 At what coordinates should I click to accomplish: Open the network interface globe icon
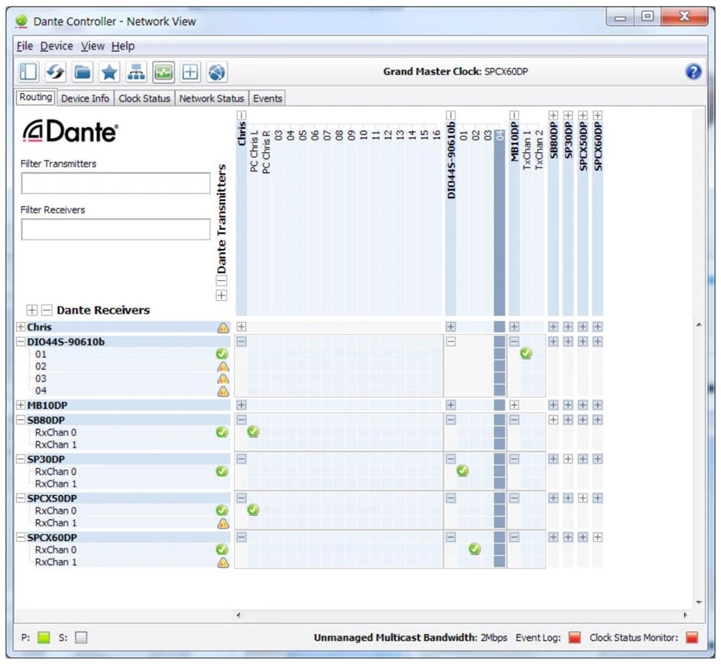216,71
